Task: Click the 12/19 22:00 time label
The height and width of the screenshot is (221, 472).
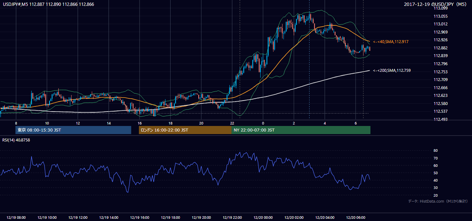Action: [x=232, y=218]
